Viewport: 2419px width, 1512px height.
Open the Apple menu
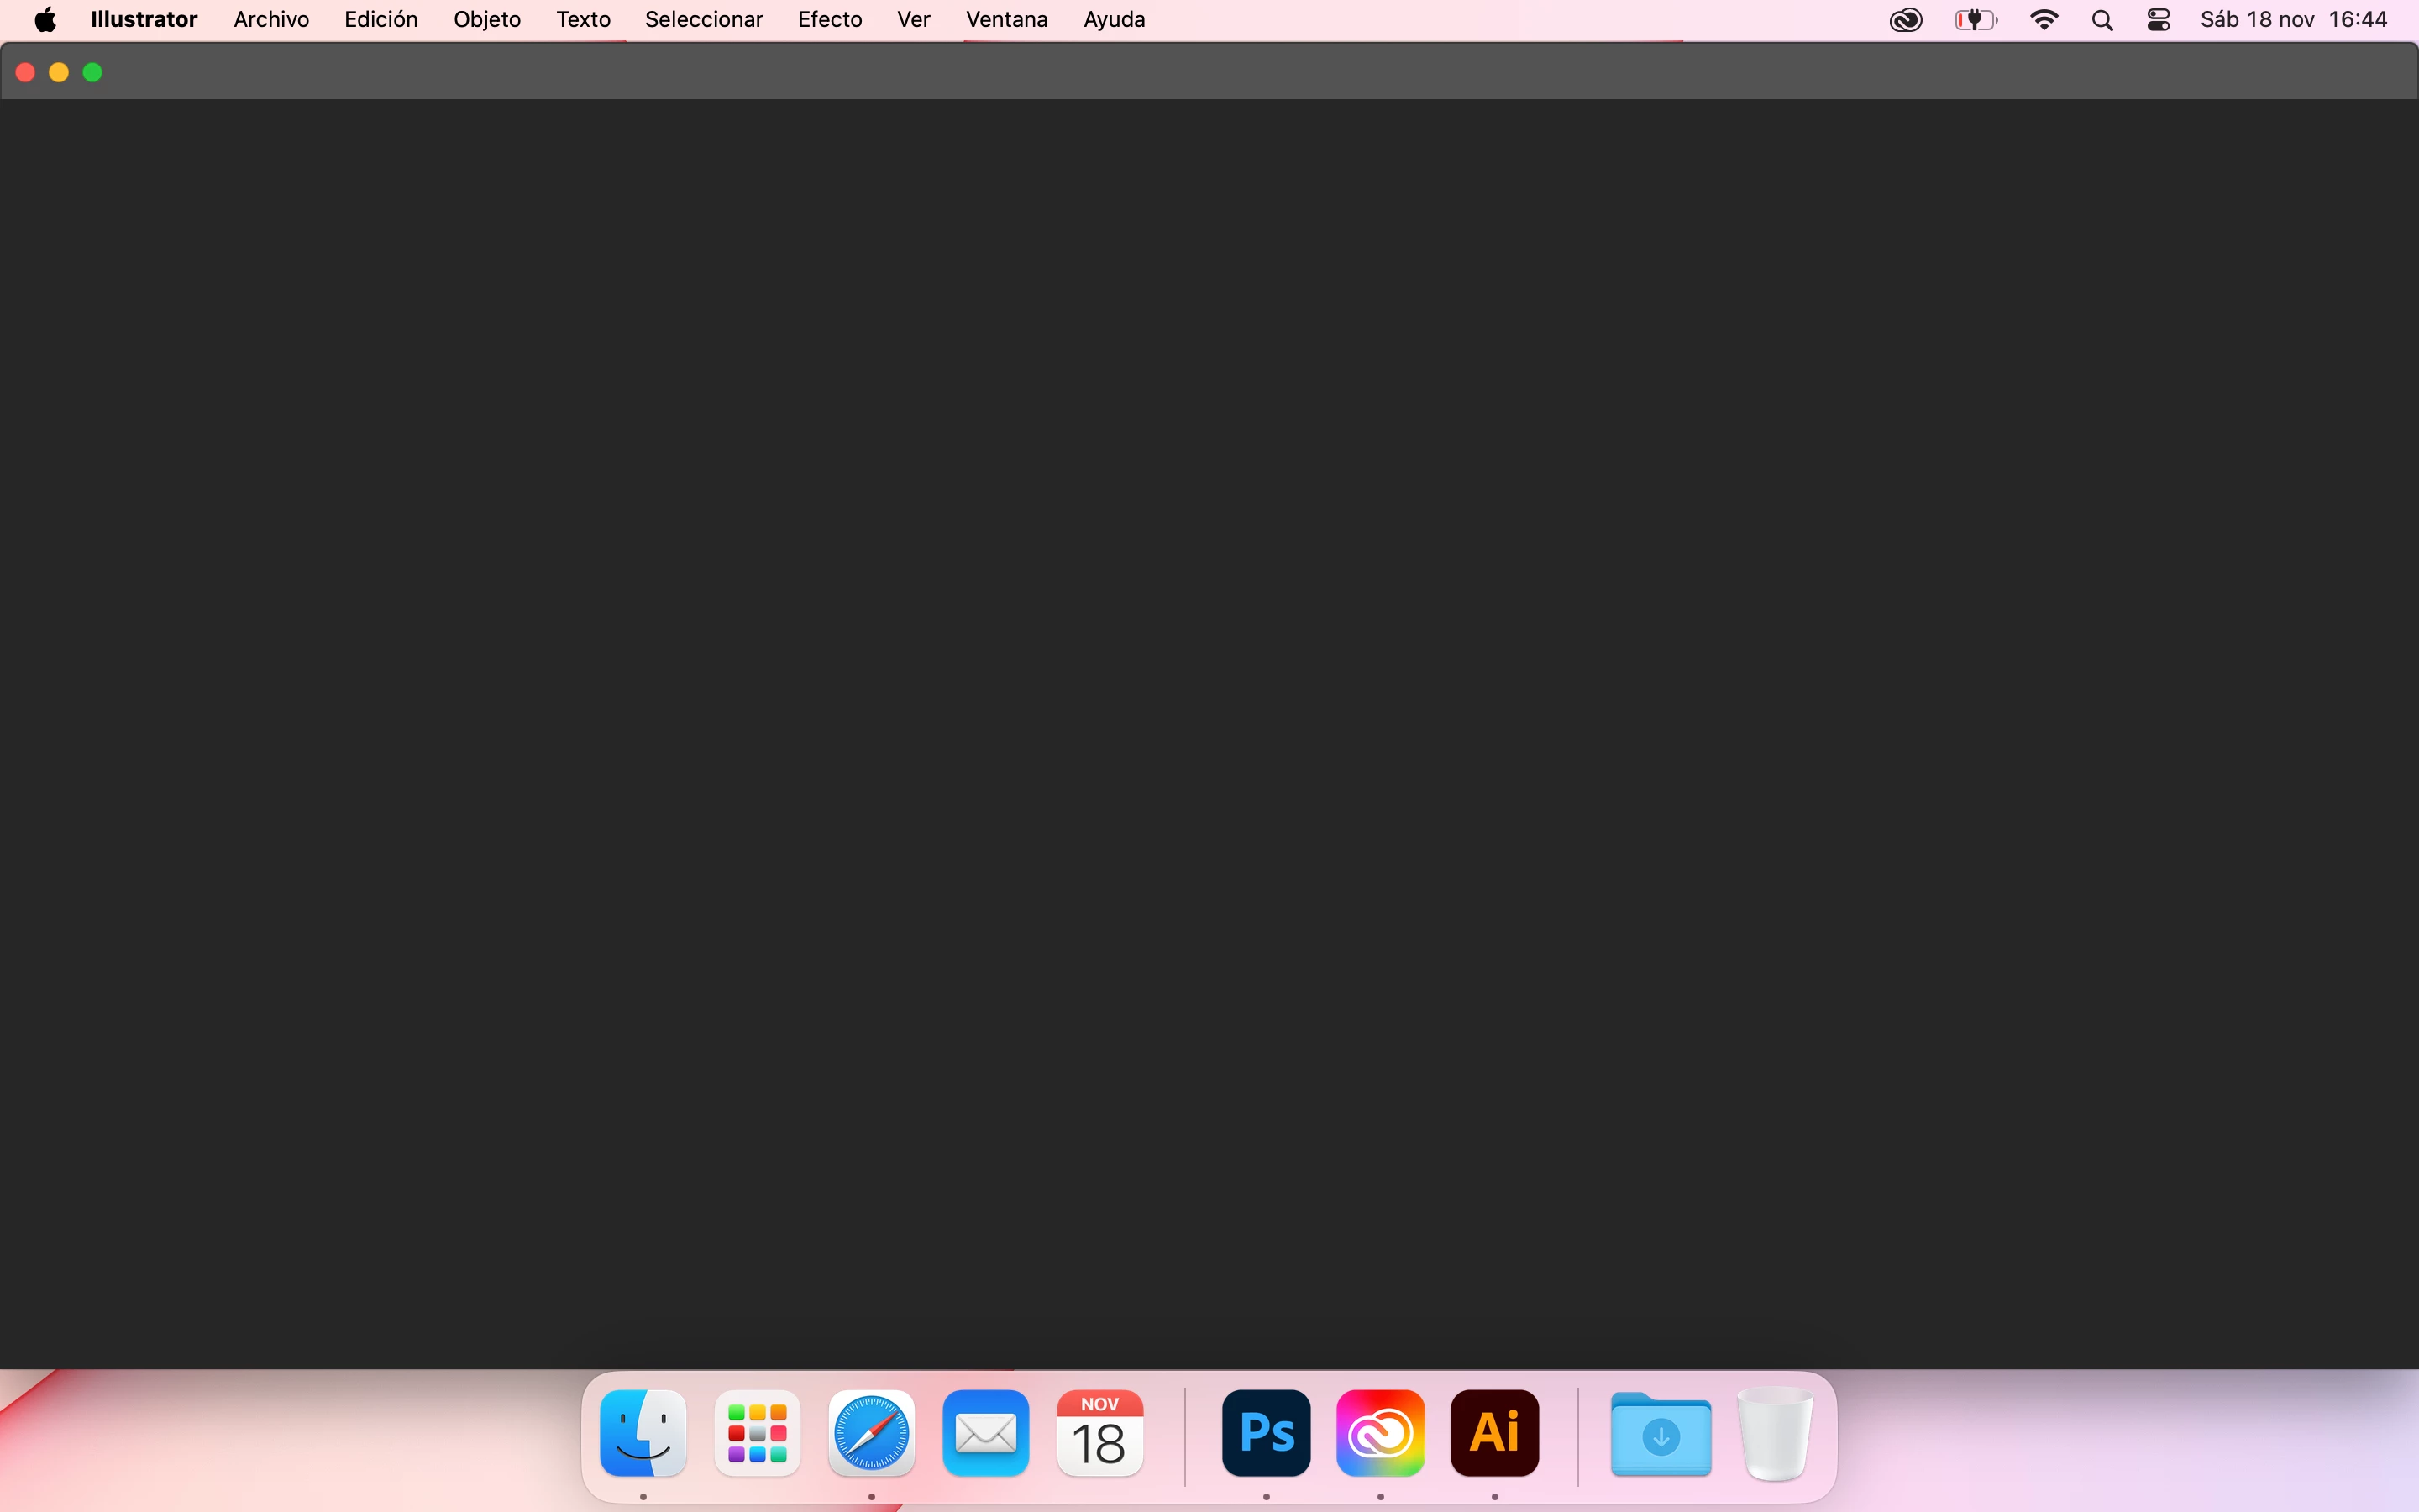point(45,20)
